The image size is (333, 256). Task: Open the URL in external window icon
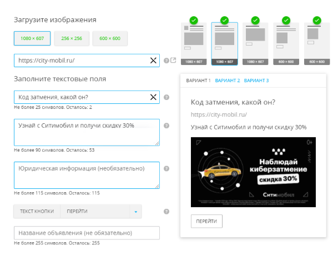click(173, 61)
